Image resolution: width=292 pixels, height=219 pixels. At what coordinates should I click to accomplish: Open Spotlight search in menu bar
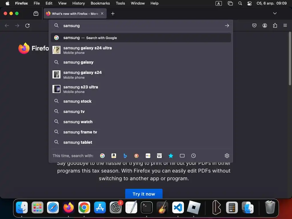(x=240, y=3)
